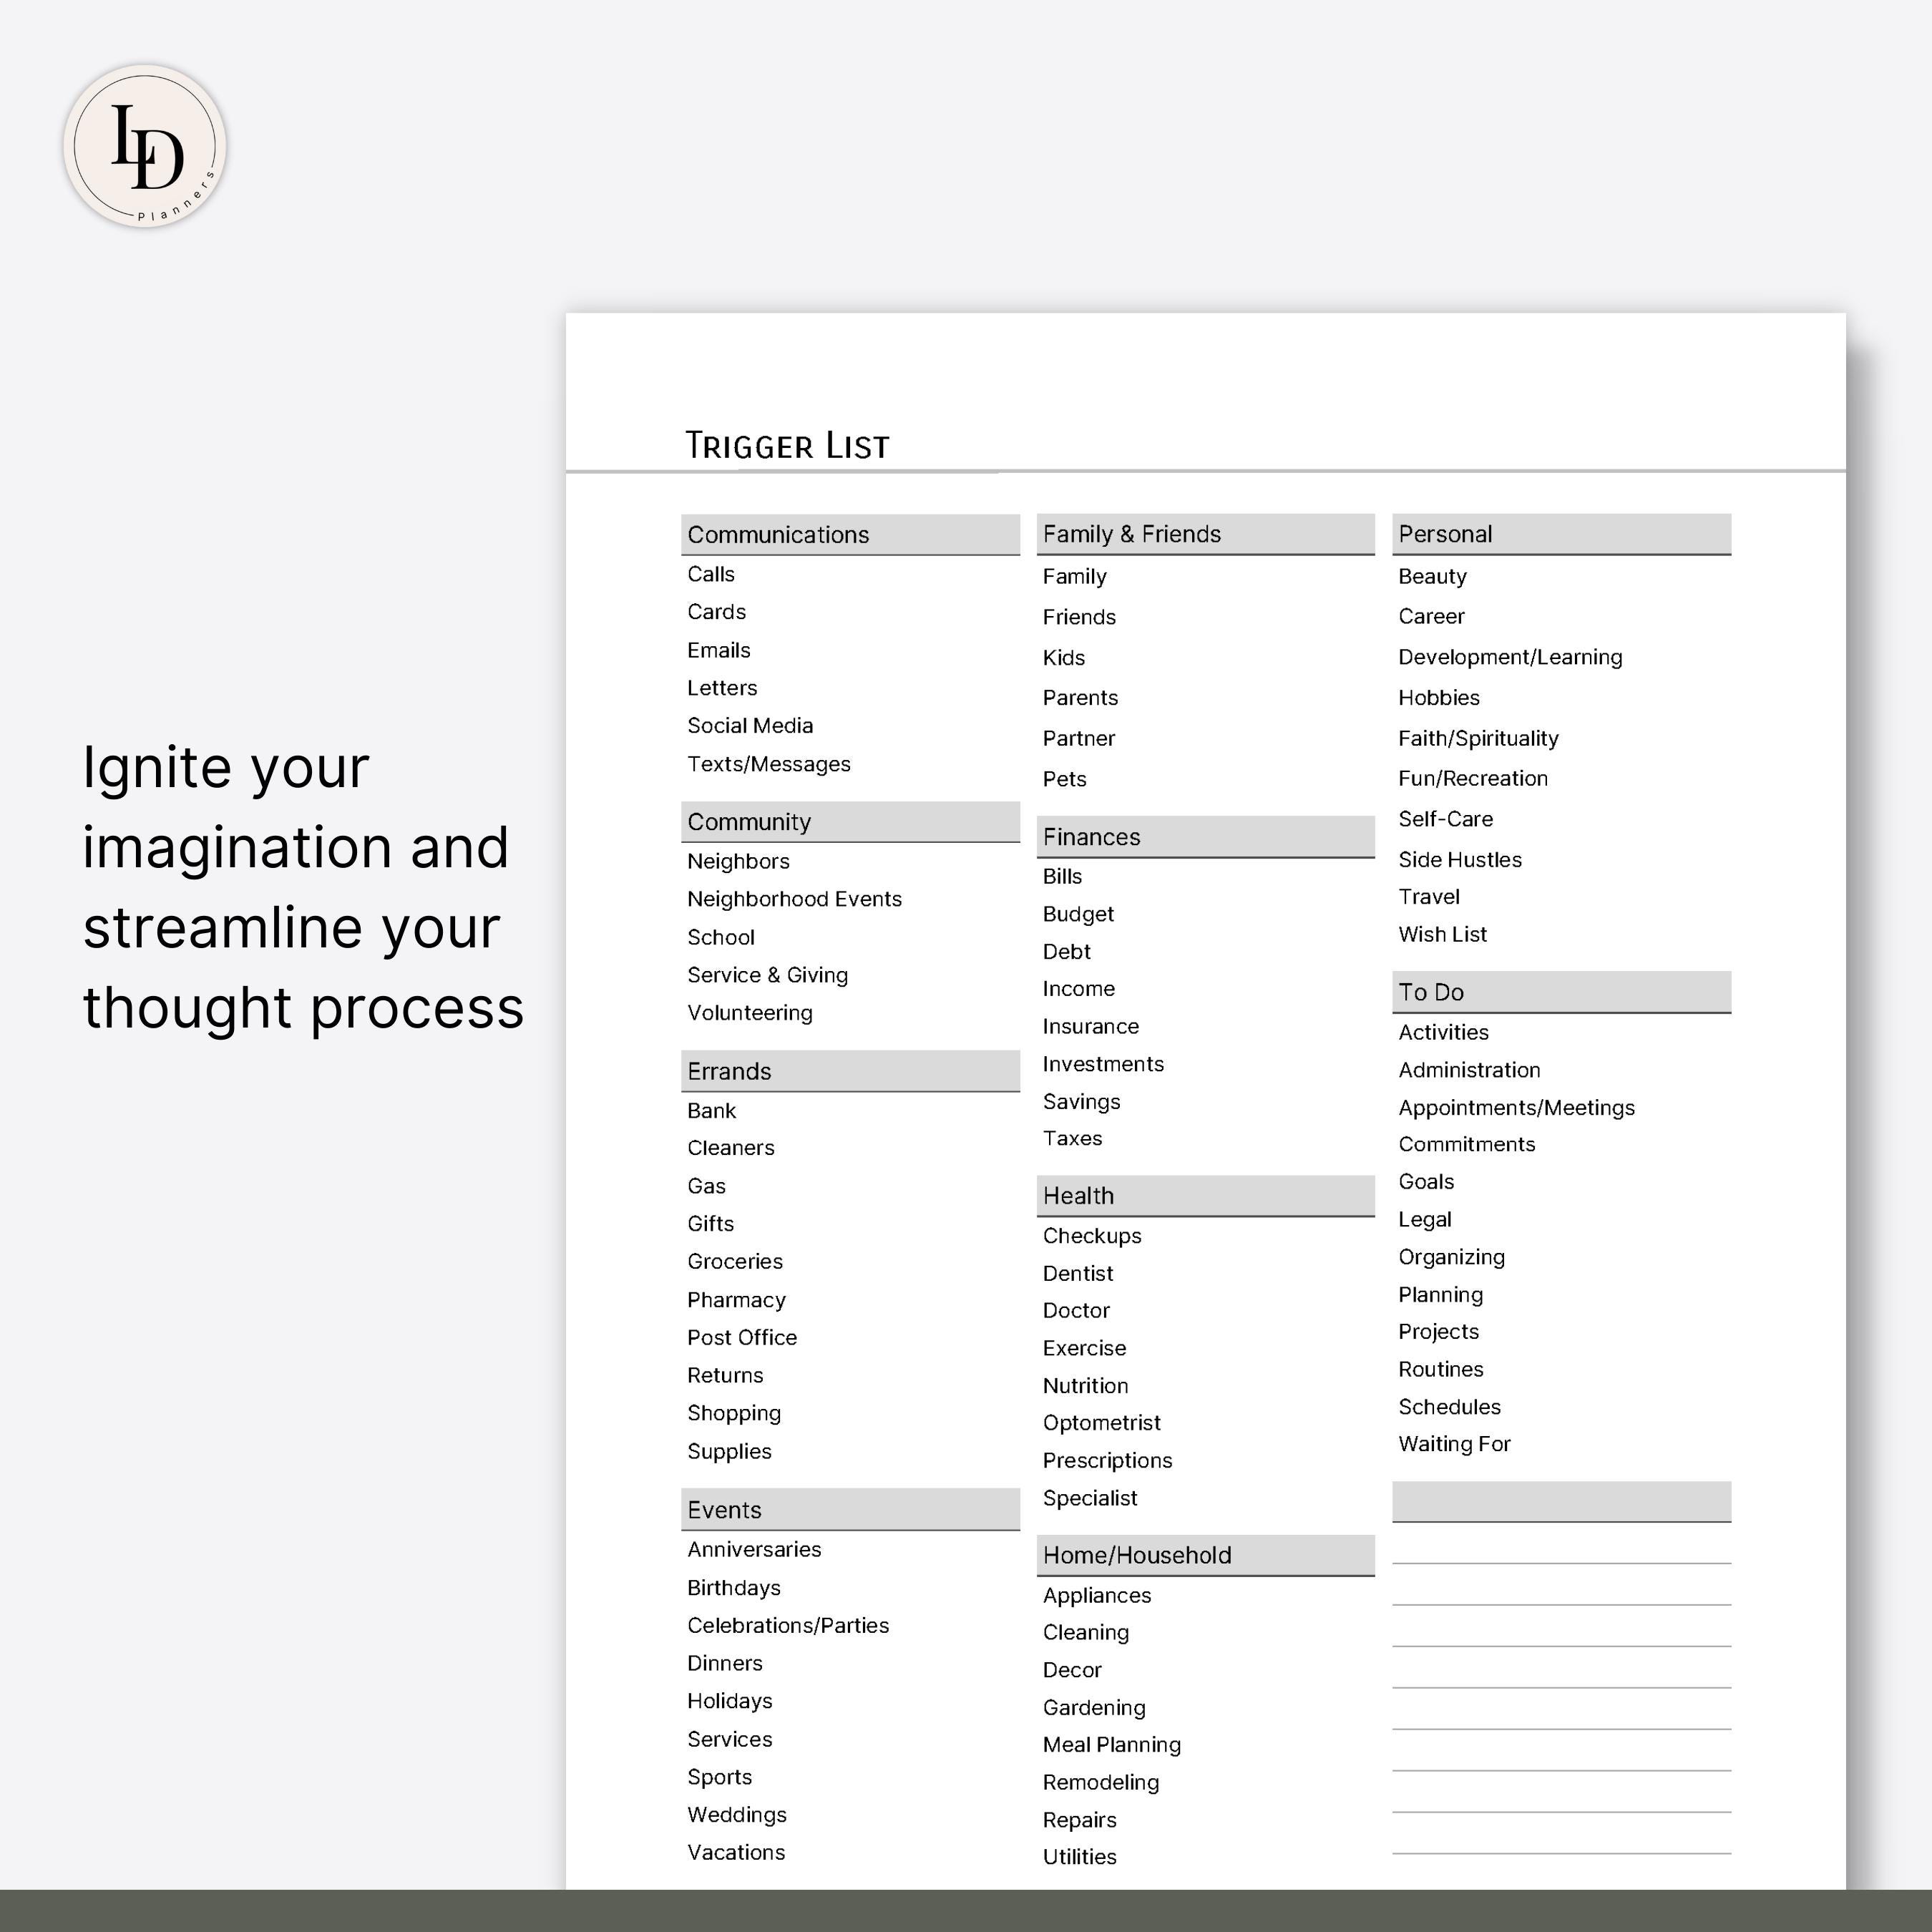Select Faith/Spirituality under Personal
Viewport: 1932px width, 1932px height.
(x=1478, y=738)
